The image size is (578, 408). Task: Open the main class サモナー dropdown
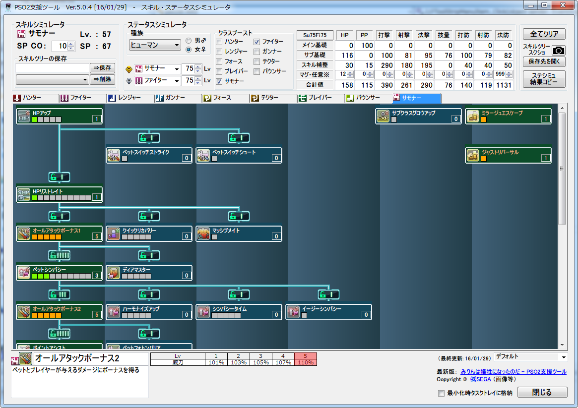tap(158, 69)
